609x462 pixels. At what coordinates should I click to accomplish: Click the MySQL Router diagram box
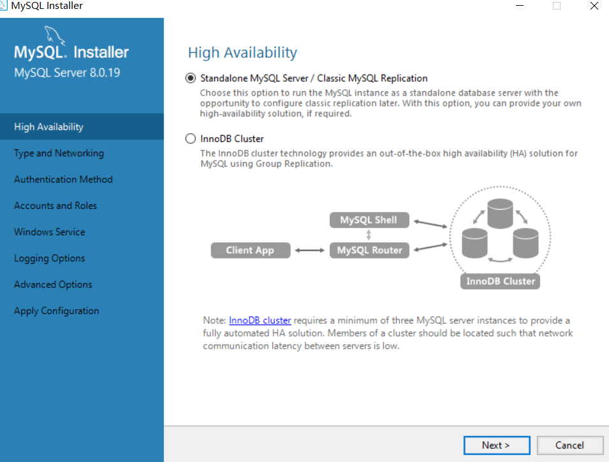369,250
